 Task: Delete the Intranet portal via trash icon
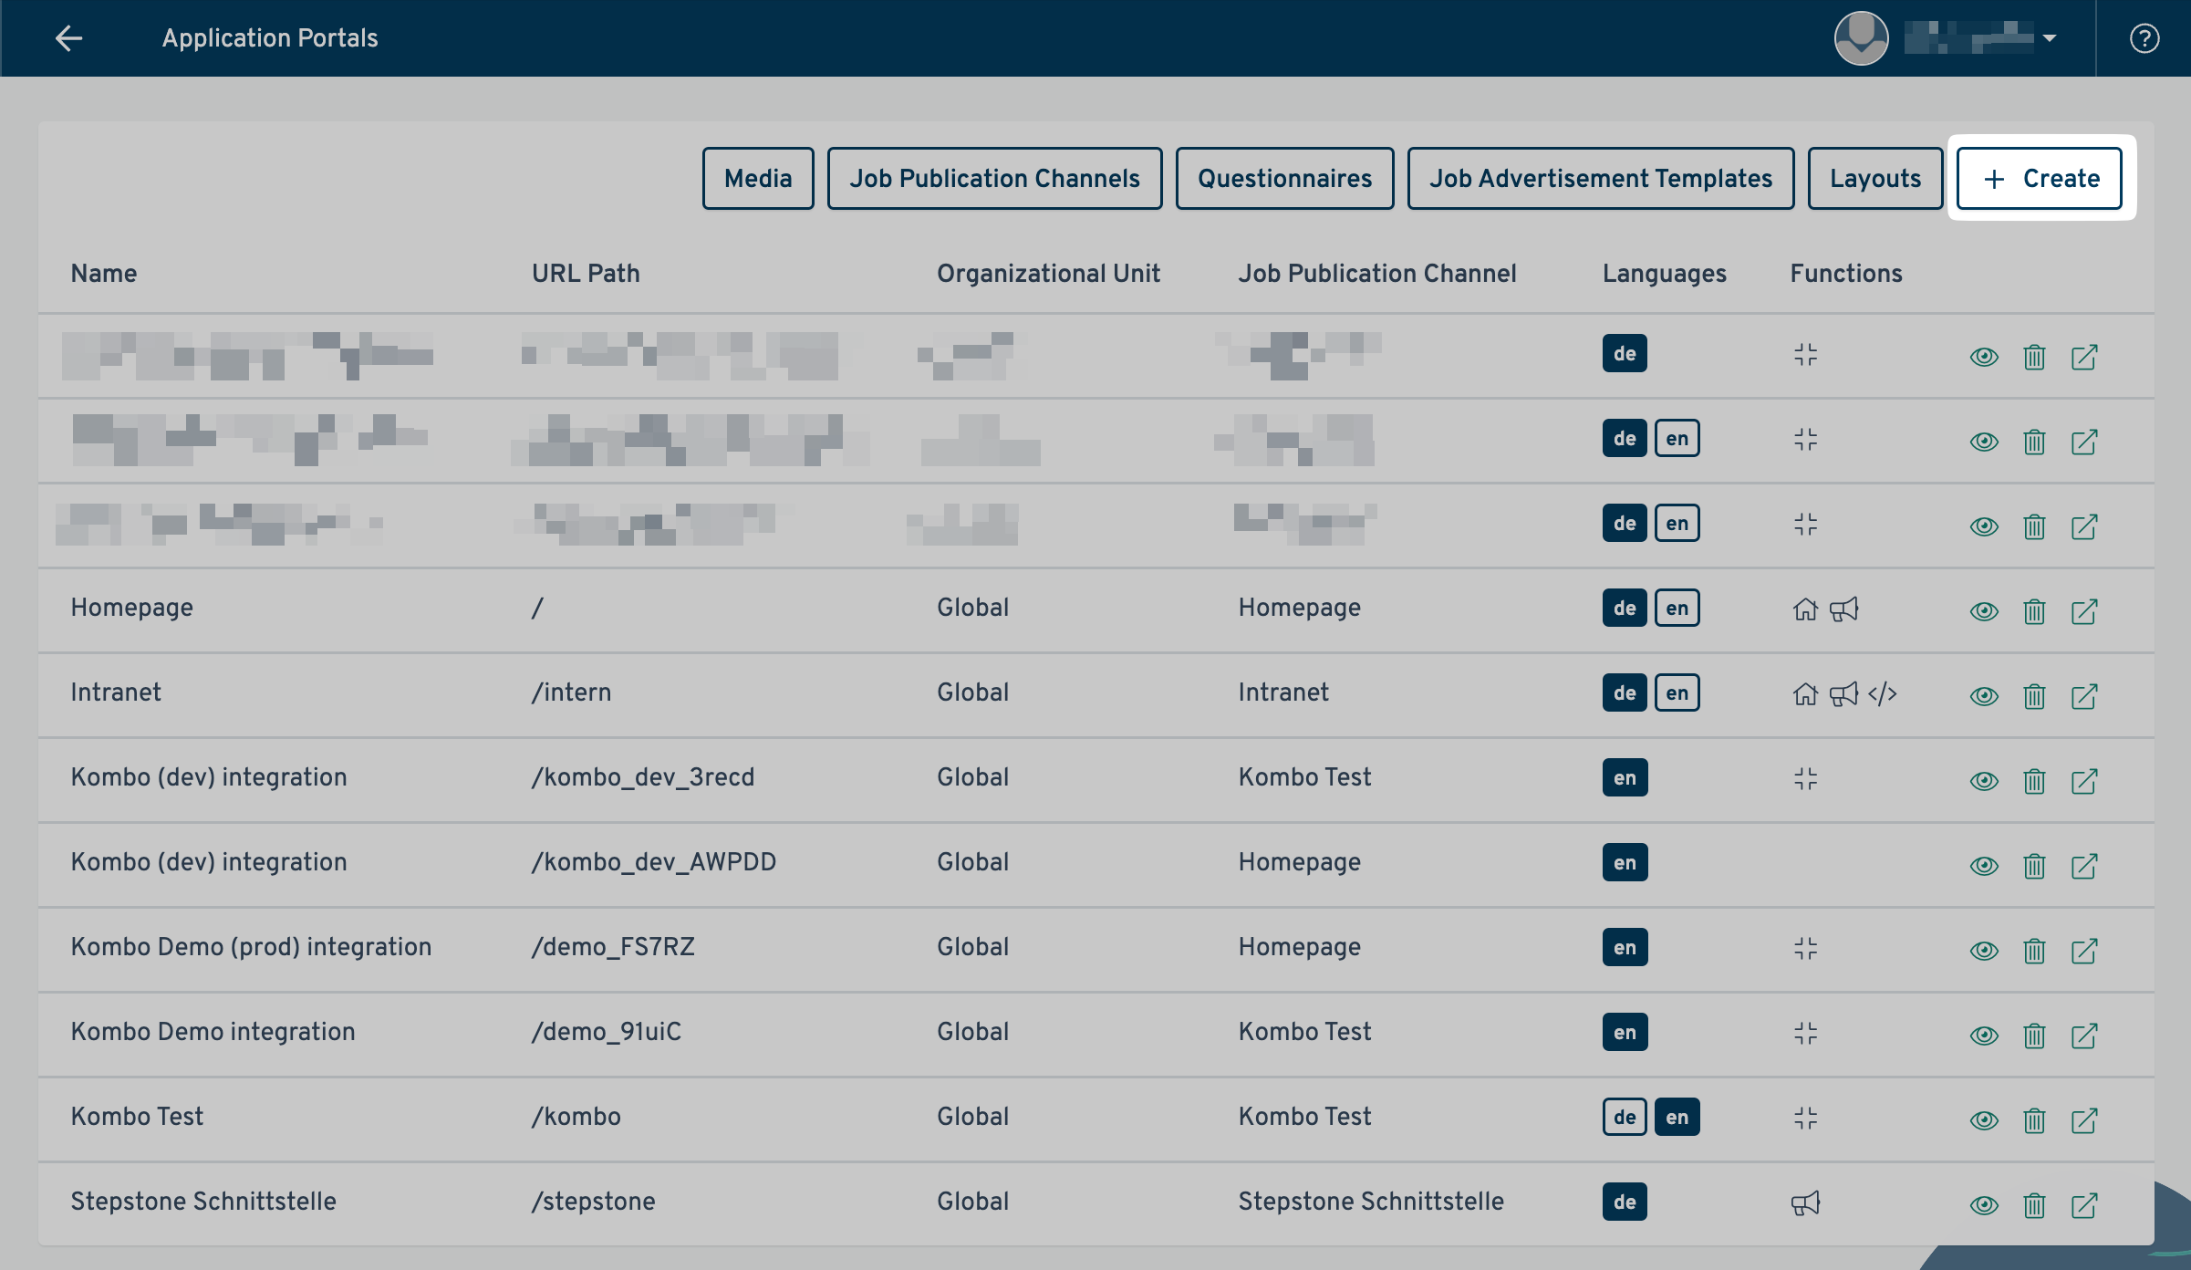coord(2034,697)
